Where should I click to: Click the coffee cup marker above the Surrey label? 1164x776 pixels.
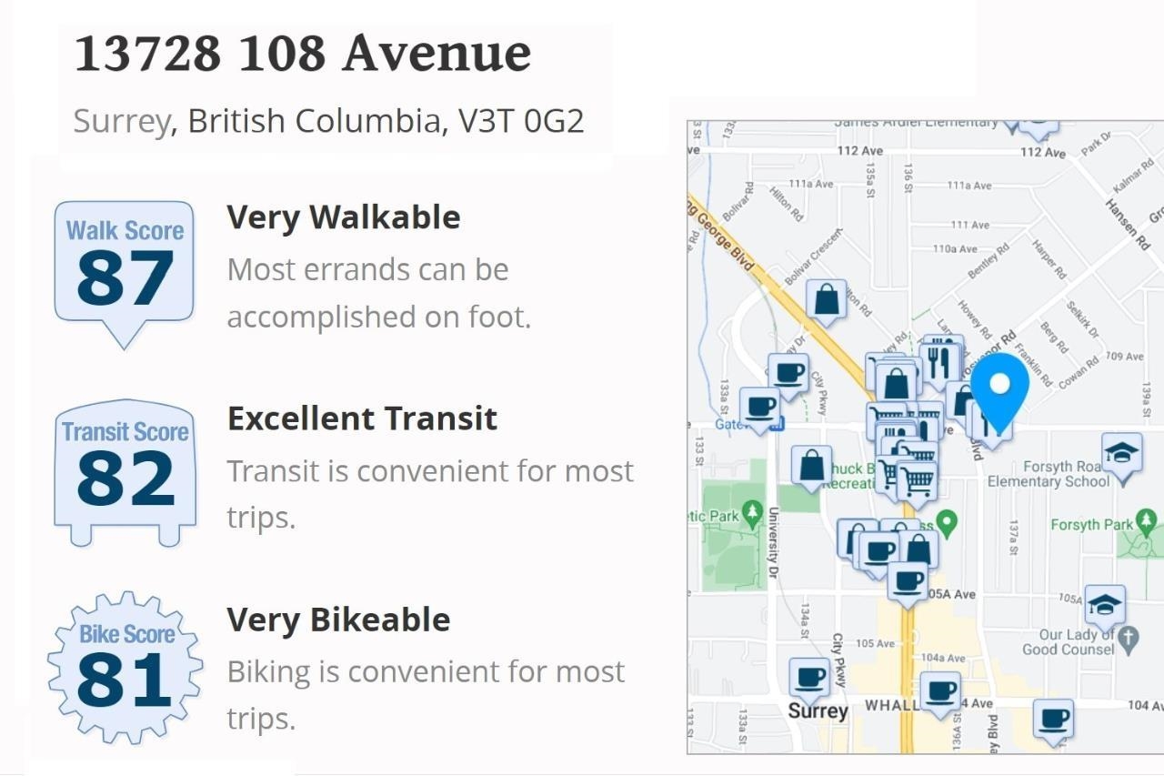click(x=809, y=680)
